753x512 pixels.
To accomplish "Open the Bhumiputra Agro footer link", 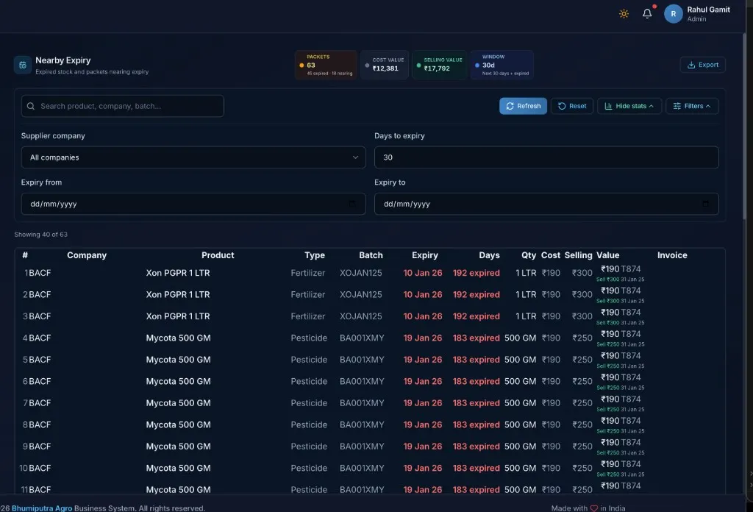I will (42, 508).
